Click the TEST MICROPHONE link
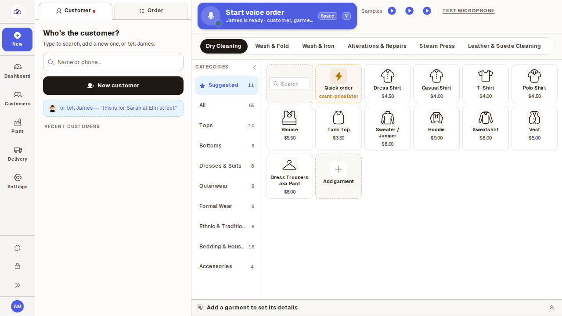The height and width of the screenshot is (316, 562). click(468, 11)
